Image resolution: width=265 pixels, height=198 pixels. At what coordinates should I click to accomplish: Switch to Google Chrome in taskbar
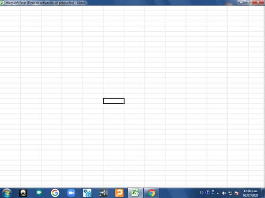point(151,193)
